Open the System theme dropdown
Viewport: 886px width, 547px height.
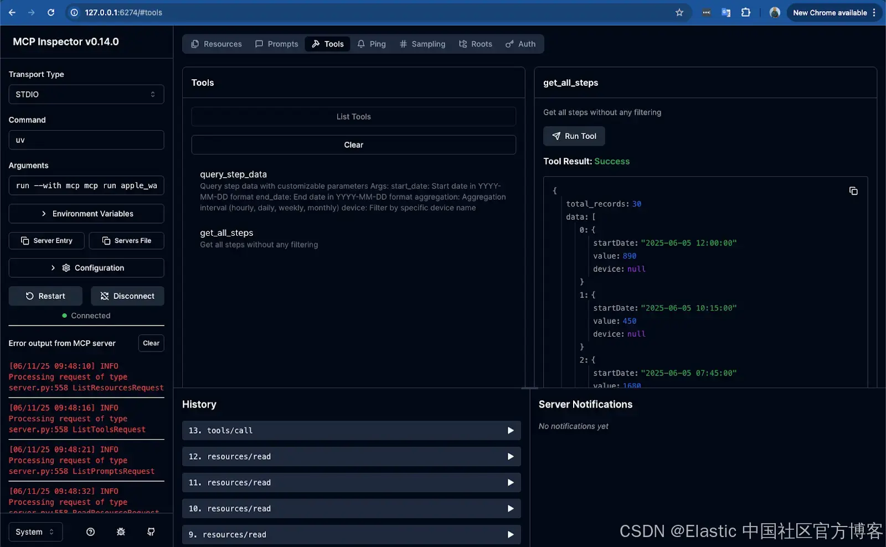(x=35, y=531)
